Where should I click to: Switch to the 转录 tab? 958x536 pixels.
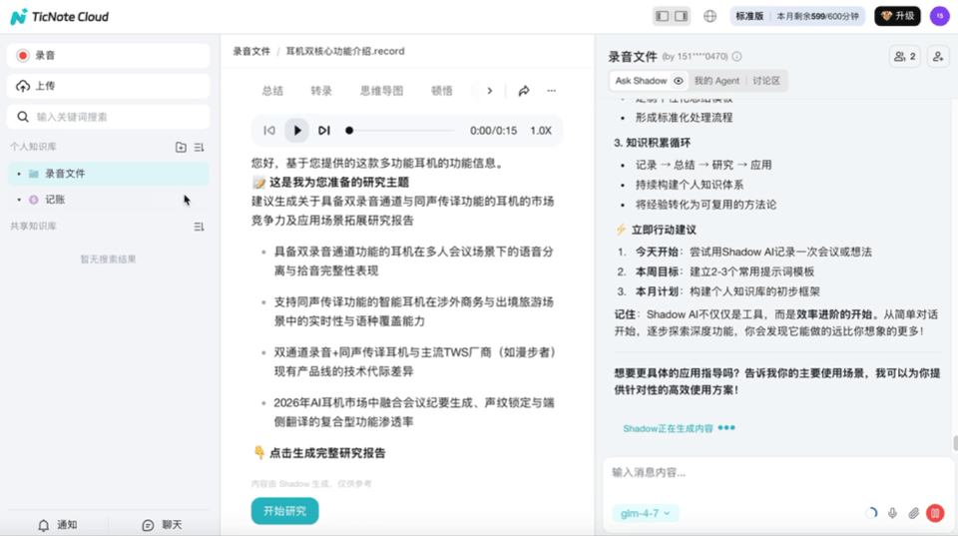[x=321, y=91]
